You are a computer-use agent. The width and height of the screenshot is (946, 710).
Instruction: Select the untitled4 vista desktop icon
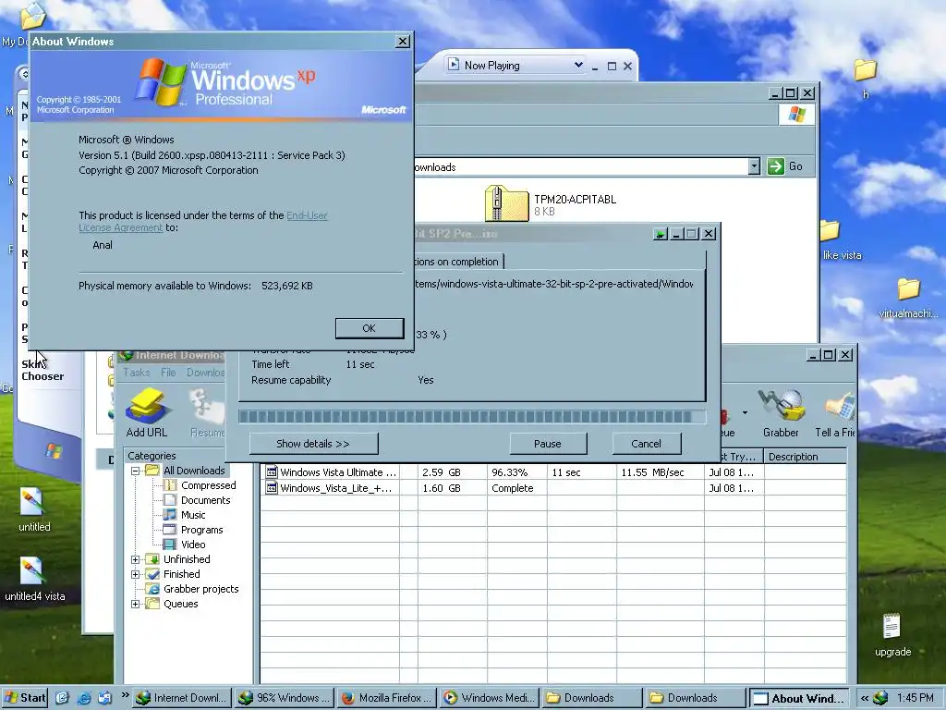coord(31,571)
